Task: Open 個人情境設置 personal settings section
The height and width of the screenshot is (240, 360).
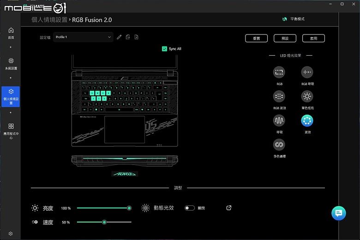Action: [11, 96]
